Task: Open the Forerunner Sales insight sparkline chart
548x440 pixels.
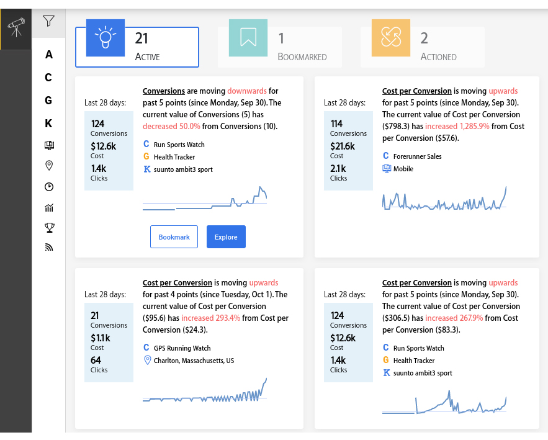Action: coord(444,199)
